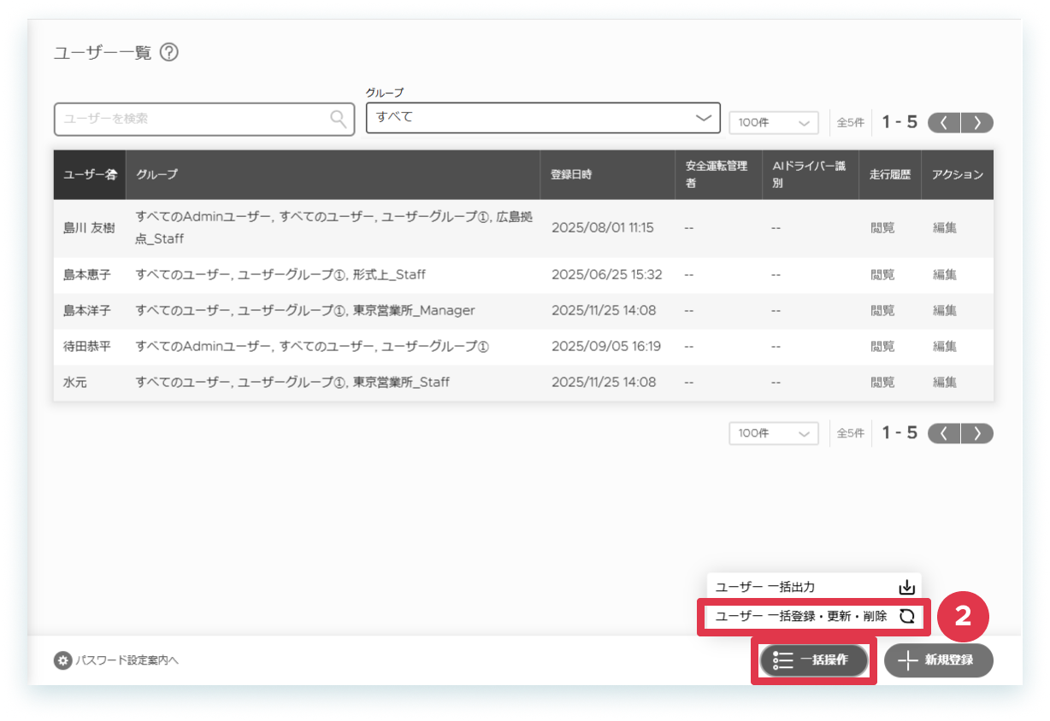Screen dimensions: 1050x721
Task: Open the グループ dropdown showing すべて
Action: pyautogui.click(x=543, y=117)
